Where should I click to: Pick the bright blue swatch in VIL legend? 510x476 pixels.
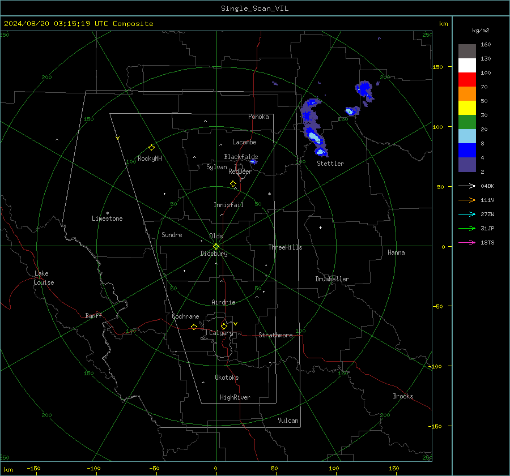[467, 151]
